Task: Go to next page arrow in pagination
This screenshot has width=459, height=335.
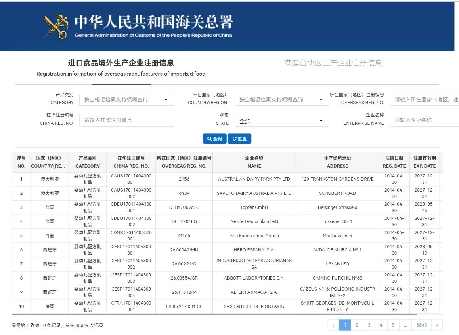Action: pyautogui.click(x=437, y=325)
